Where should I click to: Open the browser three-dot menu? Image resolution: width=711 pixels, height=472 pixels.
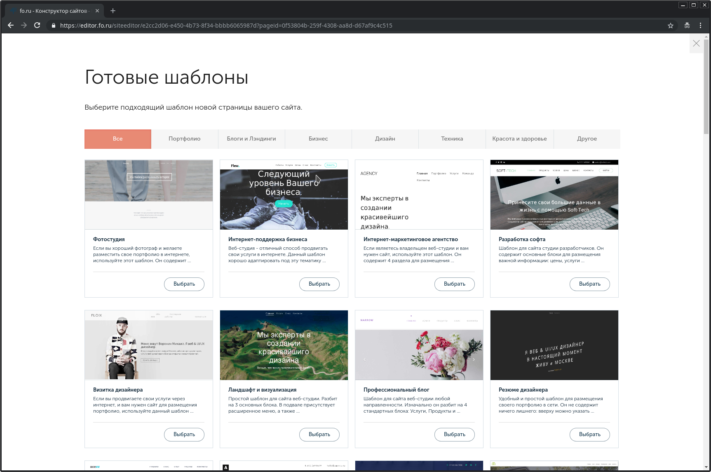[700, 26]
